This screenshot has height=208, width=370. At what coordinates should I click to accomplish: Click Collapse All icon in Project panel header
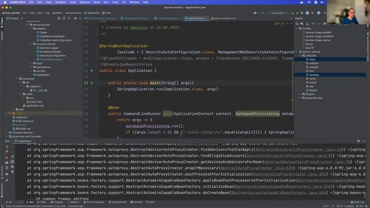click(69, 18)
